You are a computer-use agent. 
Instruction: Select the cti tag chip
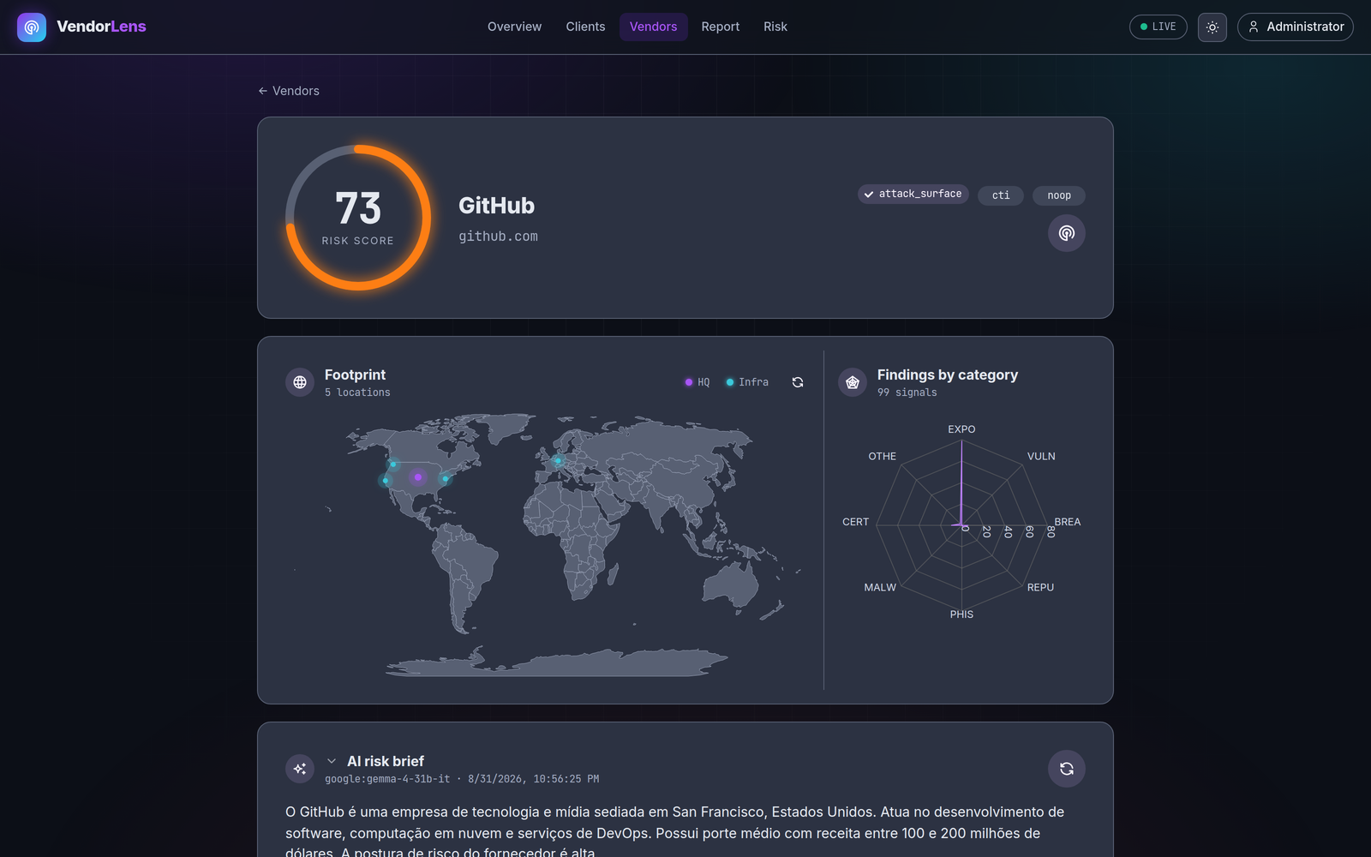pos(1001,195)
